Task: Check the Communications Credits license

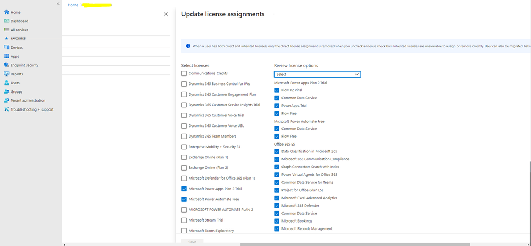Action: pyautogui.click(x=184, y=73)
